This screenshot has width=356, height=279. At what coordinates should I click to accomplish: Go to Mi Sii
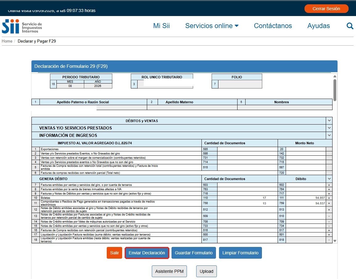pyautogui.click(x=161, y=26)
